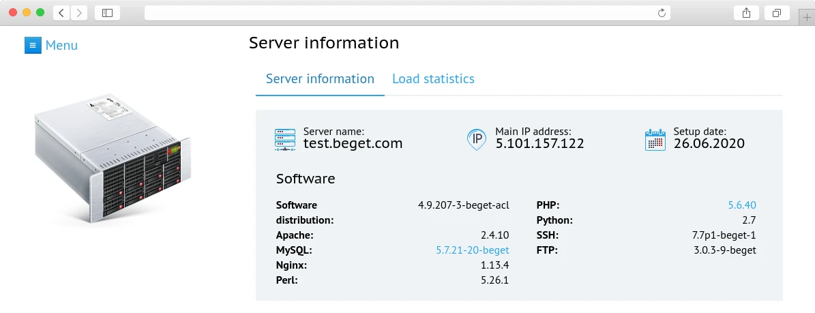The width and height of the screenshot is (815, 313).
Task: Reload page using refresh icon
Action: (x=662, y=13)
